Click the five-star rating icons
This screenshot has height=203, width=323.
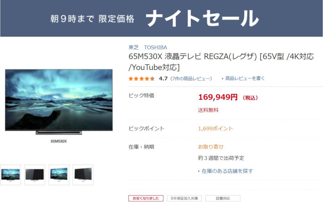(142, 79)
